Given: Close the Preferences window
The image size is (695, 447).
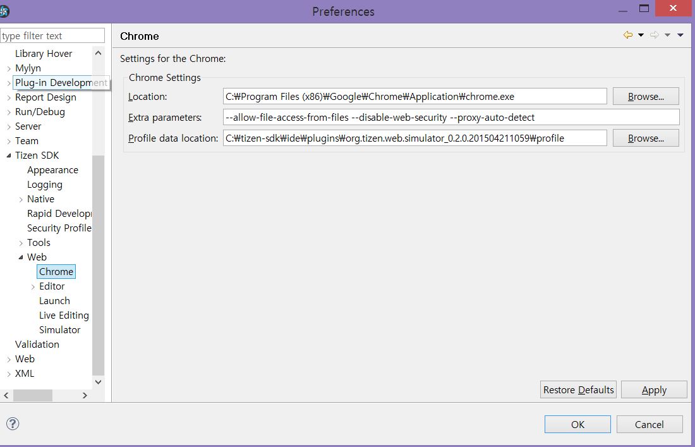Looking at the screenshot, I should coord(673,8).
